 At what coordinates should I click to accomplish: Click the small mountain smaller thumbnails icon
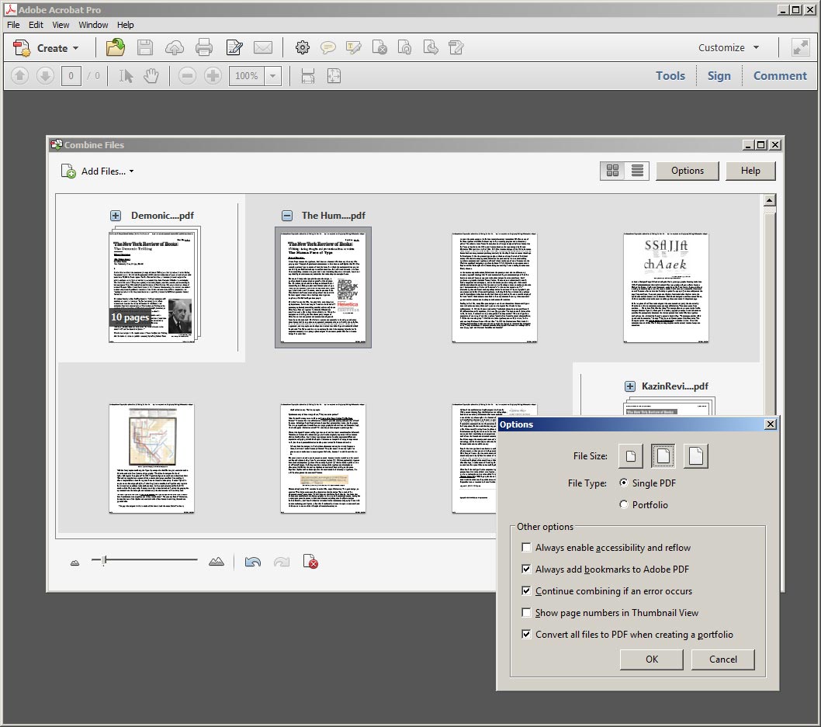point(74,563)
